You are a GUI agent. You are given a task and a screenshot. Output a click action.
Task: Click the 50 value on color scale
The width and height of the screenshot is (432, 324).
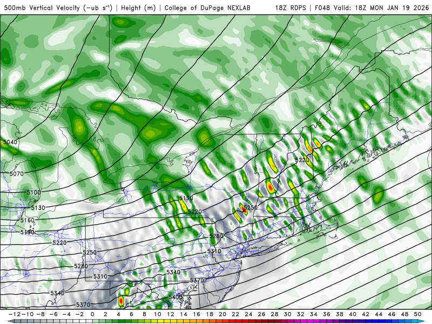click(x=417, y=314)
